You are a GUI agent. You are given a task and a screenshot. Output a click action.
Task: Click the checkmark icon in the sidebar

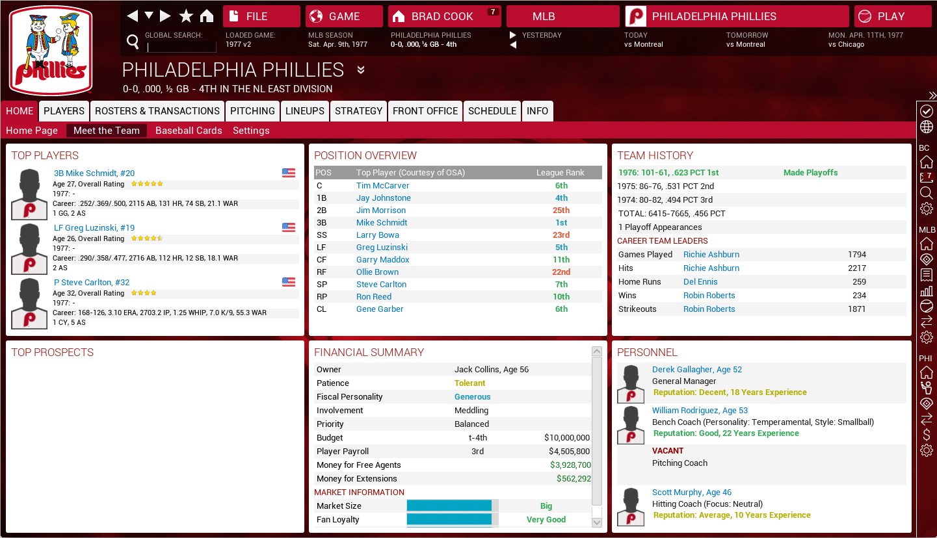point(927,111)
